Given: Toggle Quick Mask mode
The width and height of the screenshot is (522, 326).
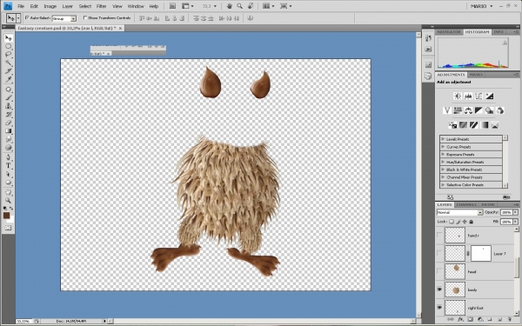Looking at the screenshot, I should (8, 228).
